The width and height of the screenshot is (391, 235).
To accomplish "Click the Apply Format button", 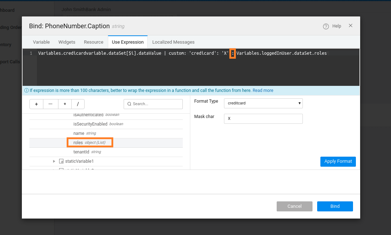I will 338,161.
